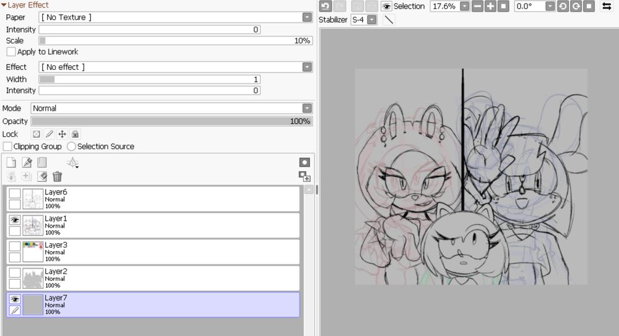Adjust the Scale slider at 10%
Image resolution: width=619 pixels, height=336 pixels.
click(176, 41)
